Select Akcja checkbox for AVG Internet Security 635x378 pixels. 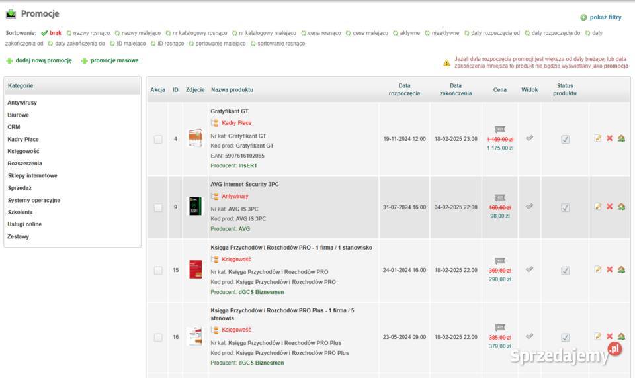click(158, 207)
